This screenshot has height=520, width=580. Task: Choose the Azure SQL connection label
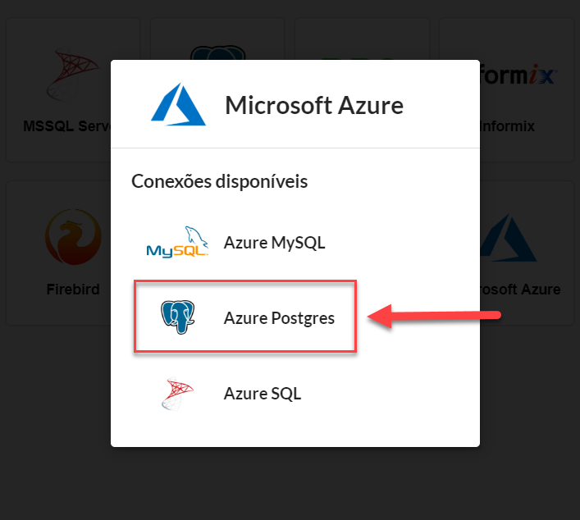pos(263,394)
